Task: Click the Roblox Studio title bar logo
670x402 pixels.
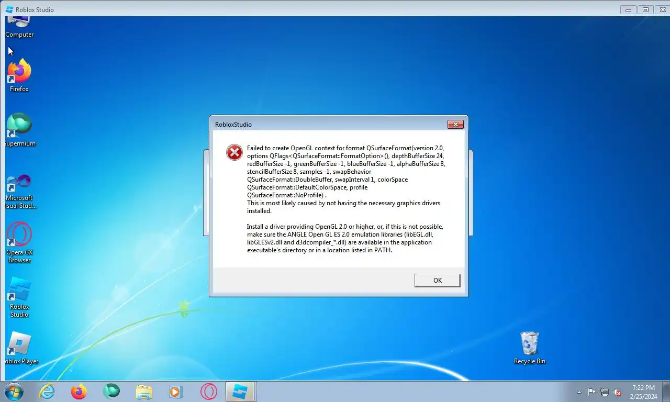Action: (9, 9)
